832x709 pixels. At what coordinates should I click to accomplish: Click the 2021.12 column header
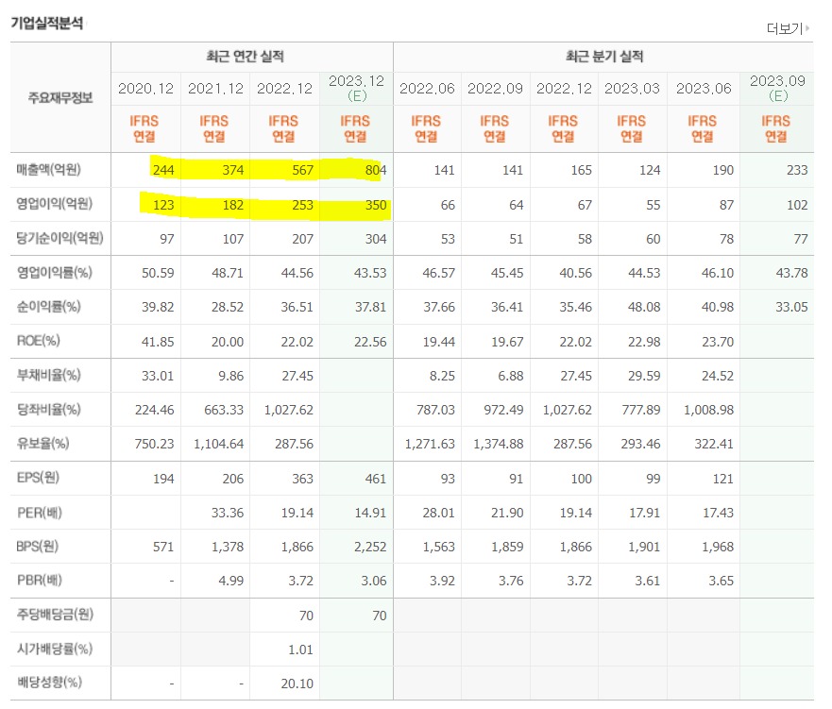tap(215, 89)
